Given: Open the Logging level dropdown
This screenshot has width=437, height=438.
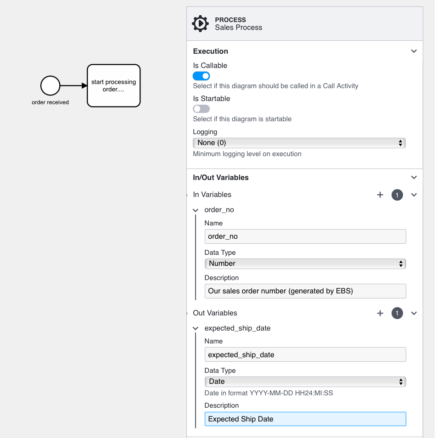Looking at the screenshot, I should pyautogui.click(x=299, y=143).
